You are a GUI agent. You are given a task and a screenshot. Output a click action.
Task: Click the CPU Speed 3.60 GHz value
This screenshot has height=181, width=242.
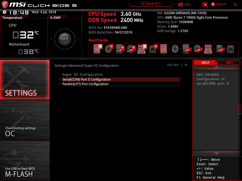(x=131, y=14)
